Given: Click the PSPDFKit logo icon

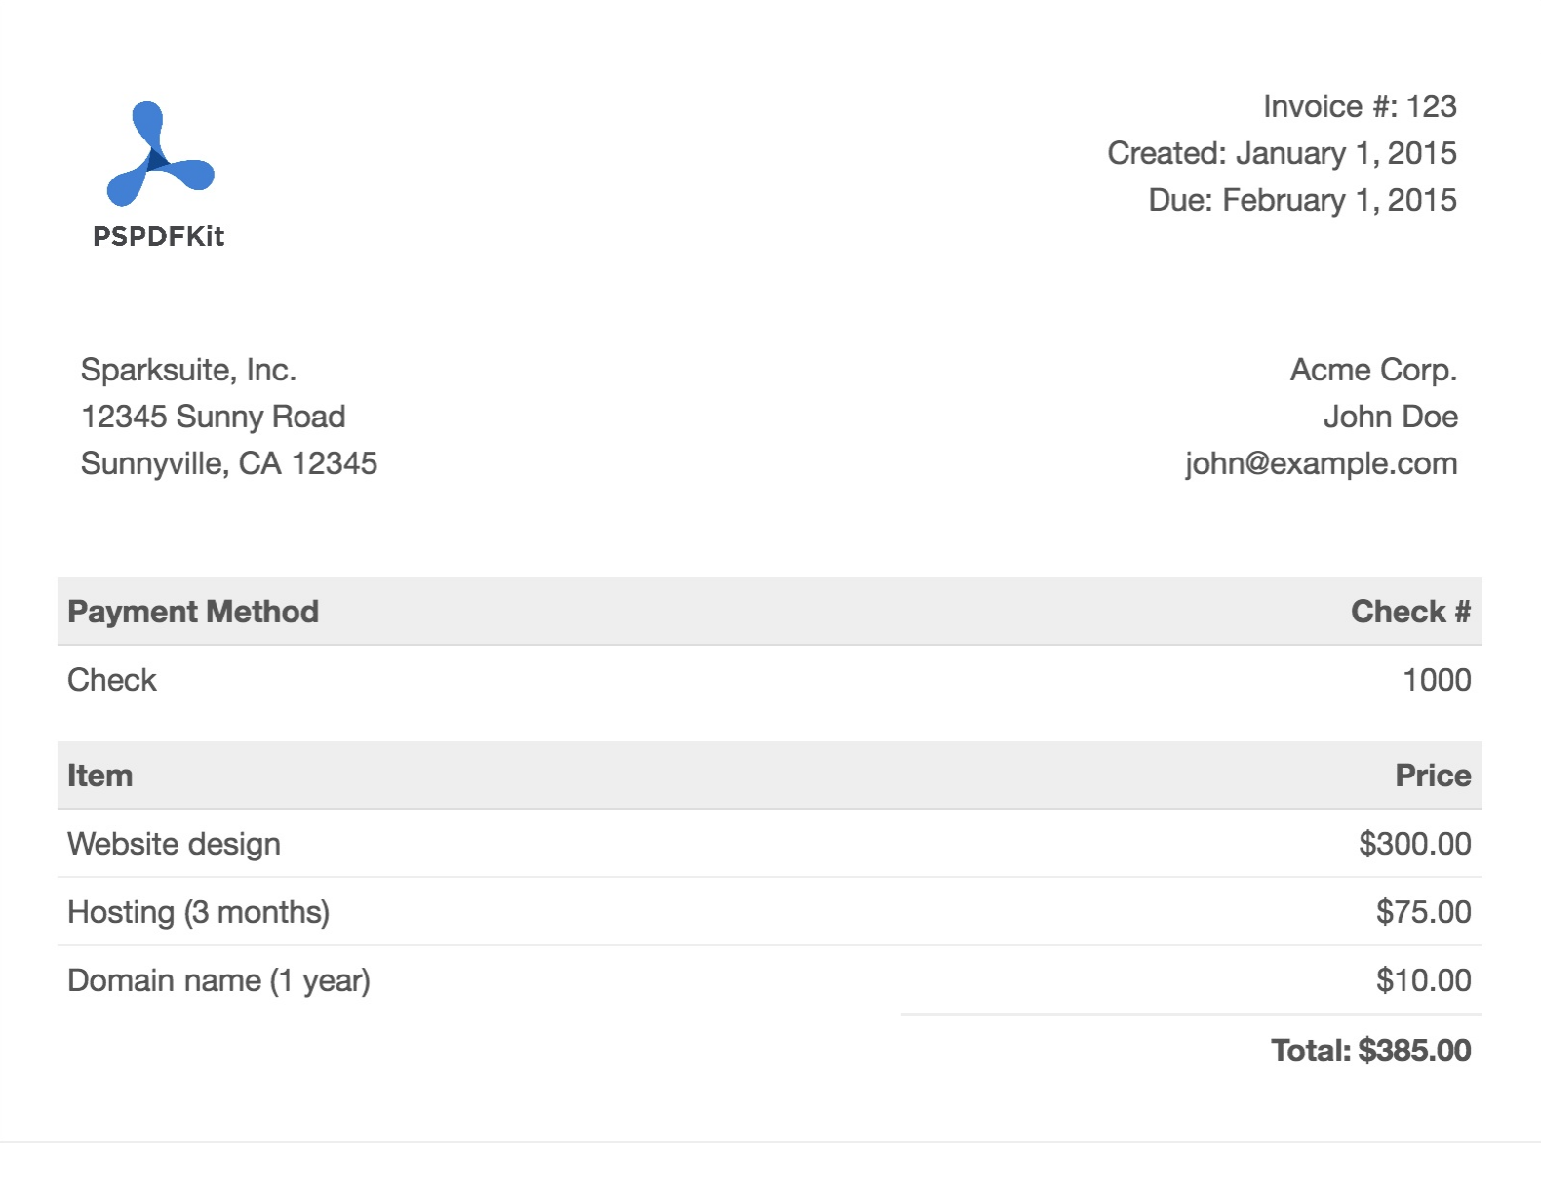Looking at the screenshot, I should [160, 154].
